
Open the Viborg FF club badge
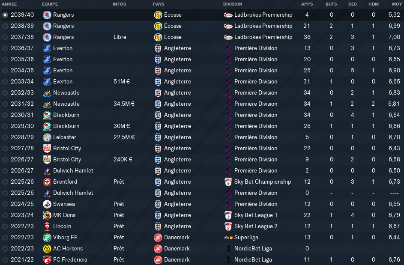[x=47, y=238]
